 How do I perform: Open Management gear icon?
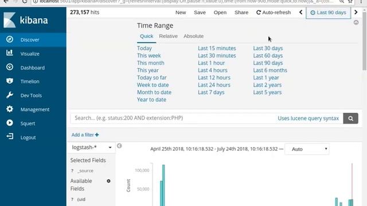point(10,109)
